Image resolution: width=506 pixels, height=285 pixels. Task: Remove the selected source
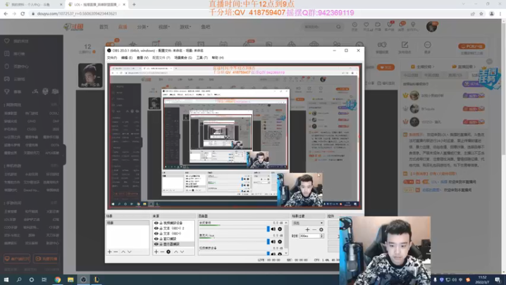coord(163,251)
